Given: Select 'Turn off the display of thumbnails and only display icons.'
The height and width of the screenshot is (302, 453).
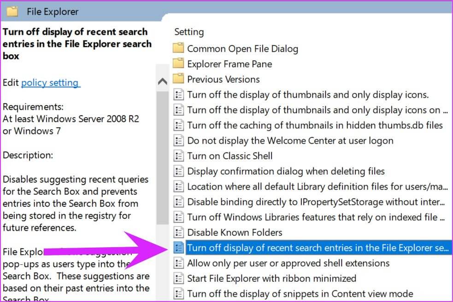Looking at the screenshot, I should pos(308,95).
